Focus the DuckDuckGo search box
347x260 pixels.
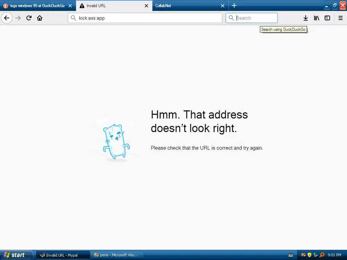pyautogui.click(x=251, y=18)
